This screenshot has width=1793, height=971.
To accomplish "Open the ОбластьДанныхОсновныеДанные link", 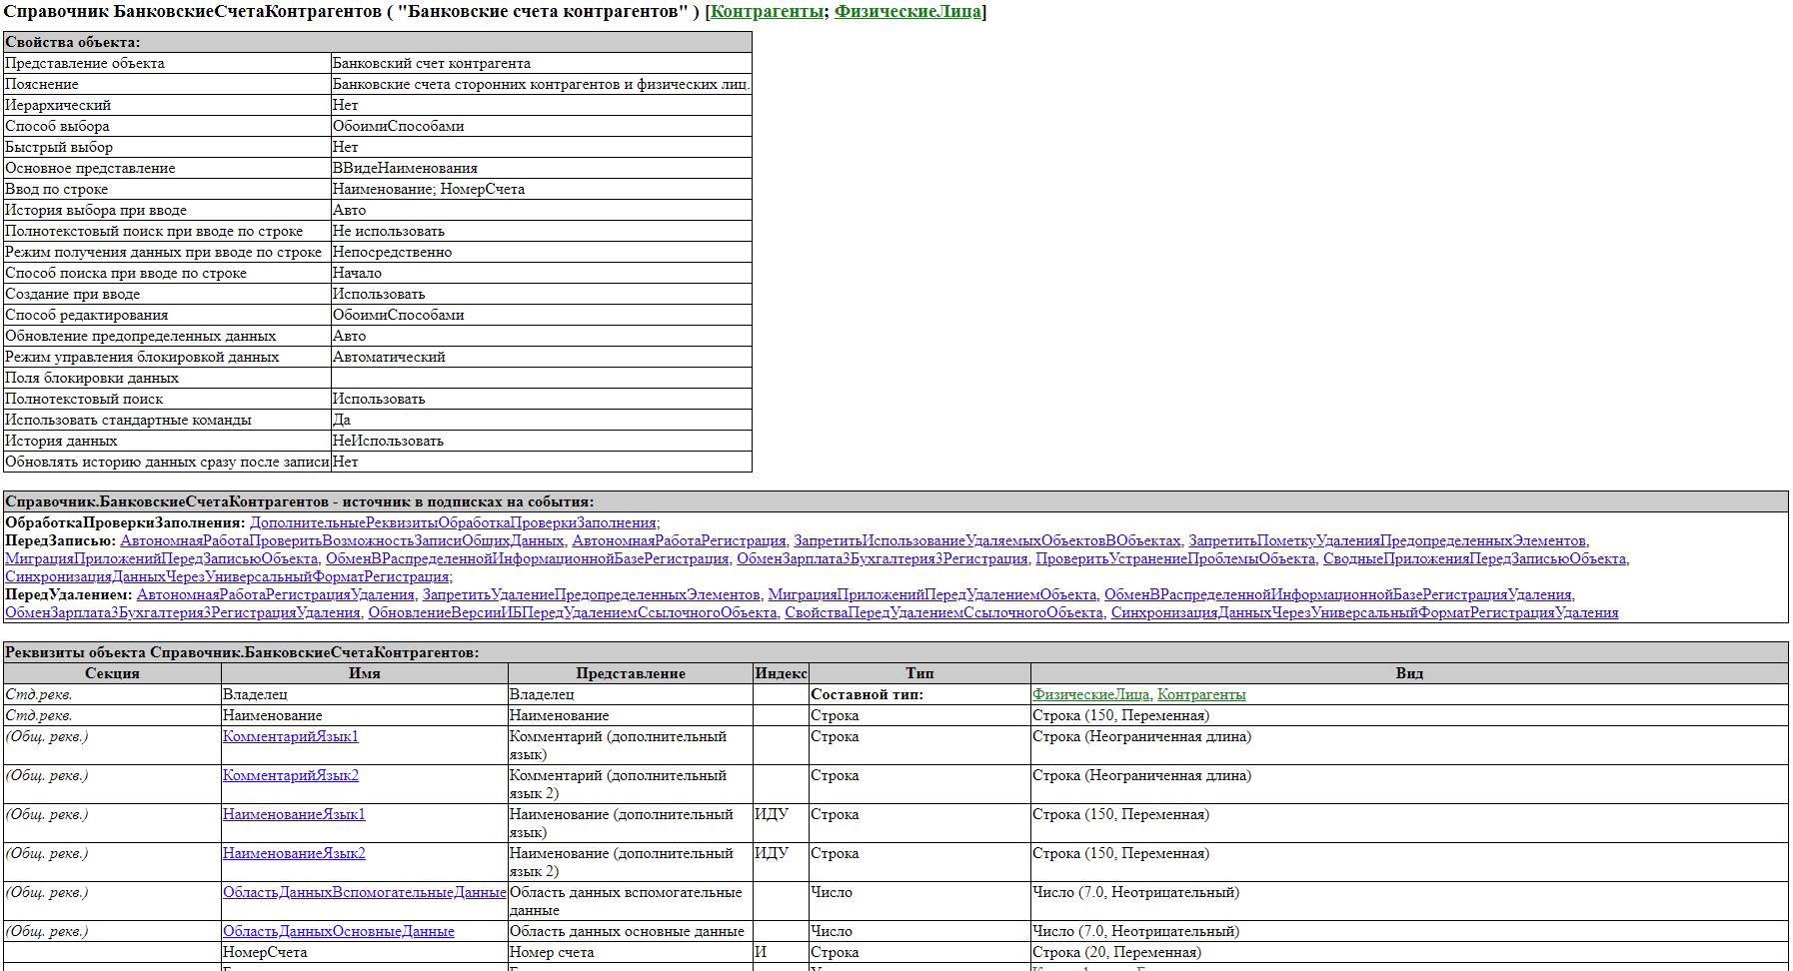I will click(339, 931).
